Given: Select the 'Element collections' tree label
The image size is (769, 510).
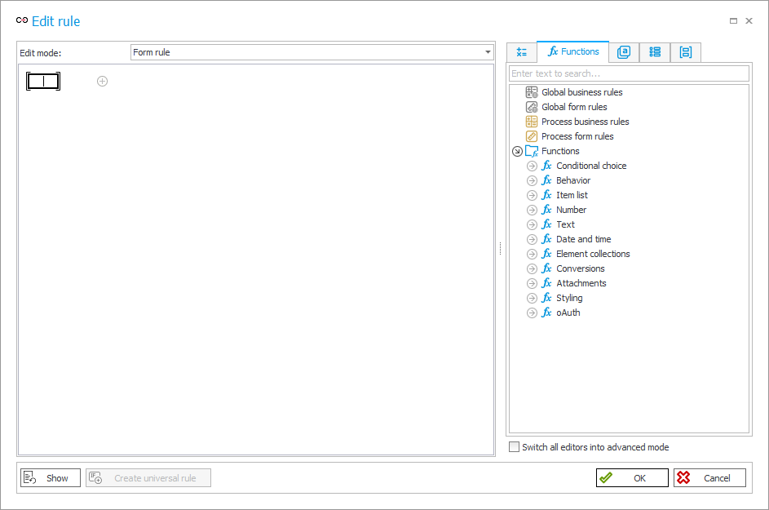Looking at the screenshot, I should (593, 255).
